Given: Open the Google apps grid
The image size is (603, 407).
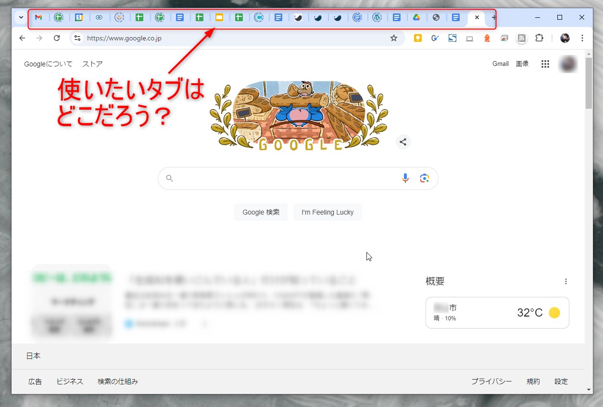Looking at the screenshot, I should pos(545,64).
